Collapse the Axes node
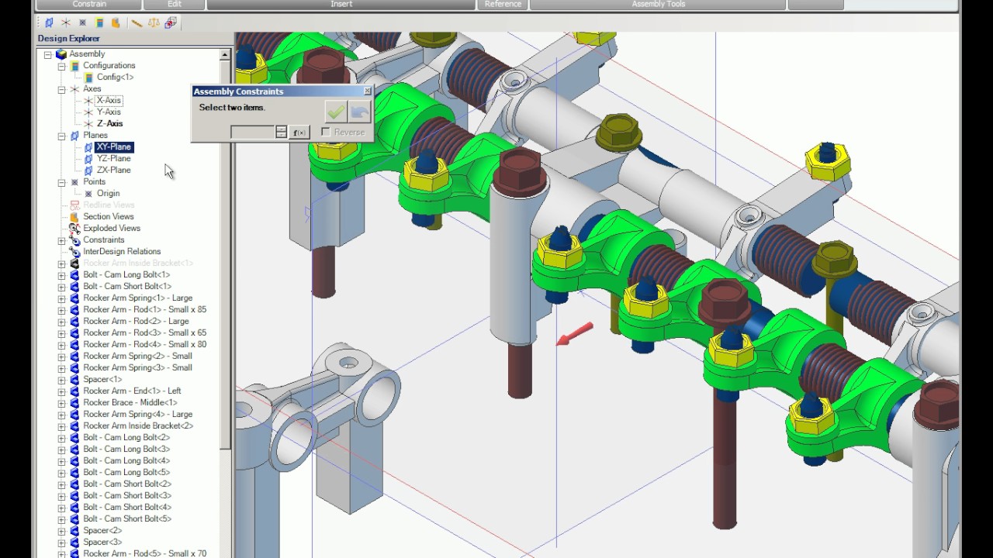This screenshot has width=993, height=558. coord(62,89)
